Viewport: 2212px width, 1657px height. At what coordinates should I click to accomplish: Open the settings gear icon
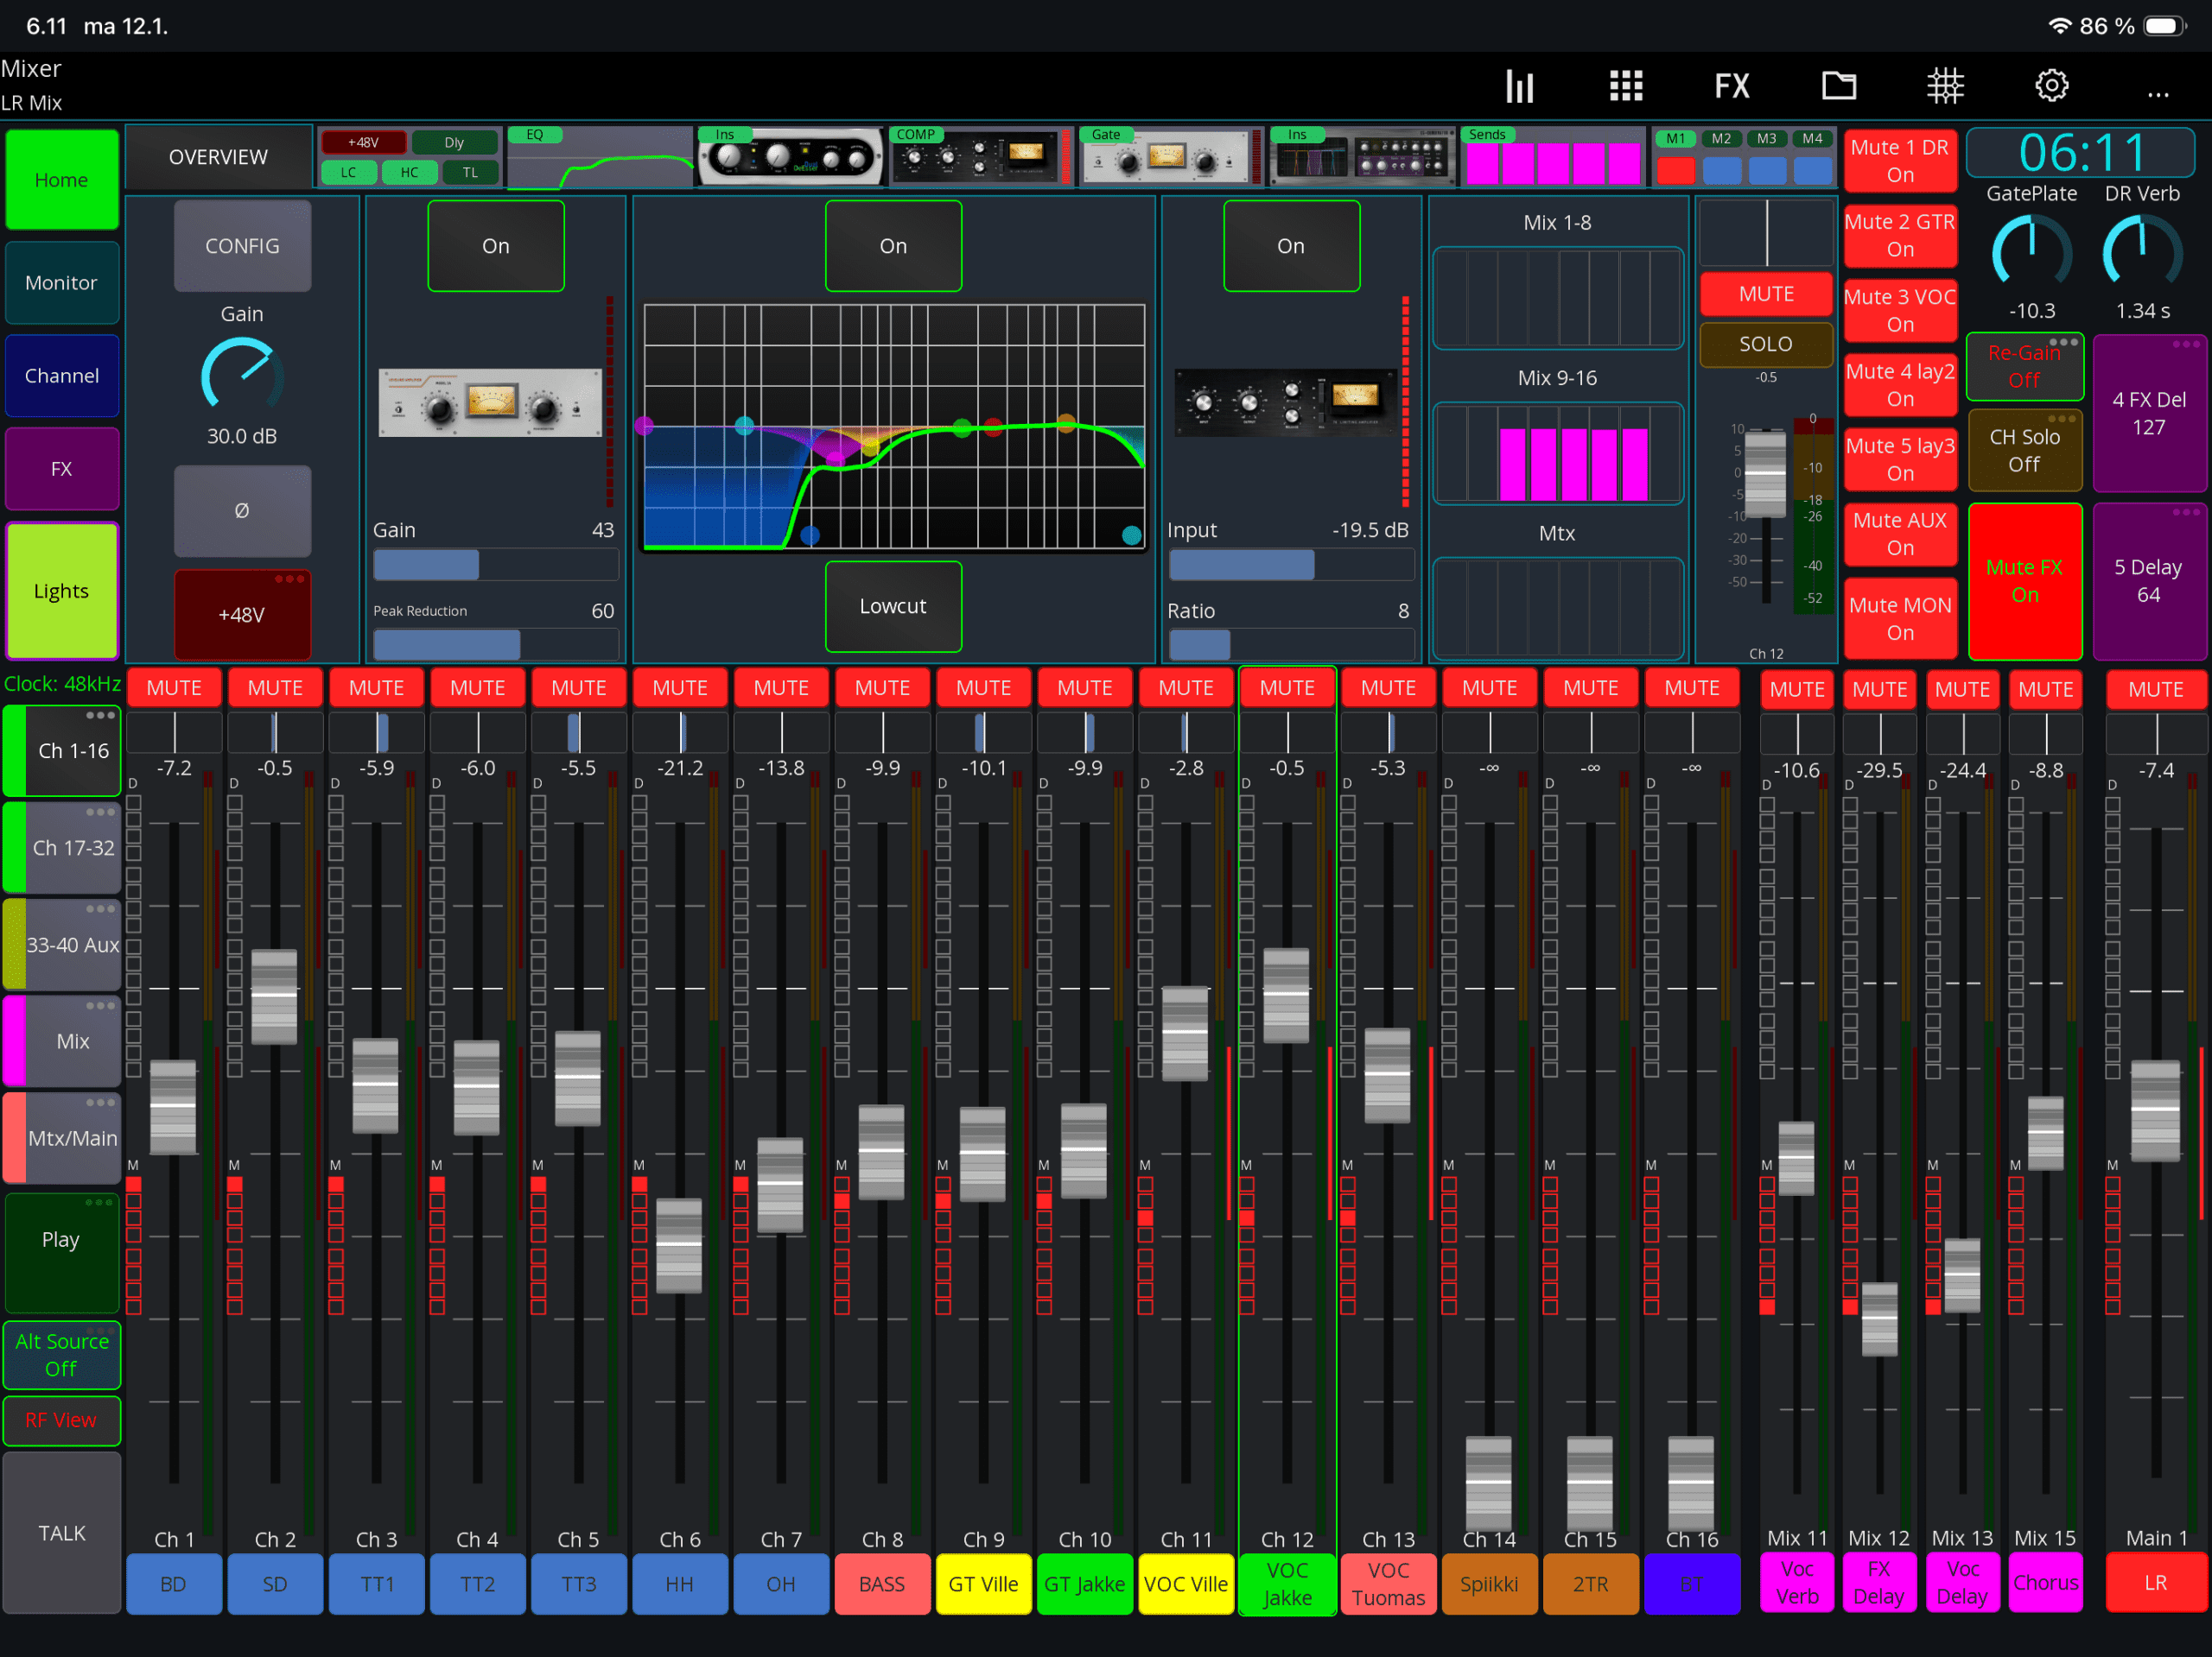(2051, 86)
